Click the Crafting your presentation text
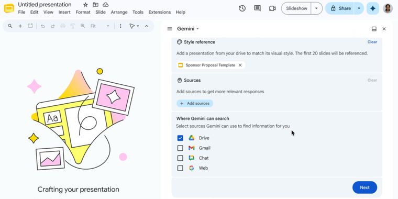The image size is (398, 199). (78, 190)
